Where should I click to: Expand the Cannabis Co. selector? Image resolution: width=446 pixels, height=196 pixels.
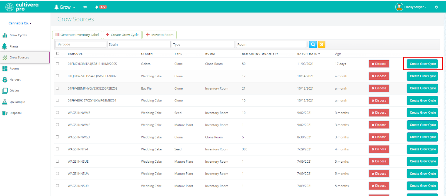(20, 23)
